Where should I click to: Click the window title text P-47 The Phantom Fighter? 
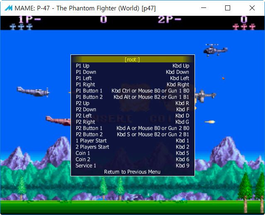(85, 8)
